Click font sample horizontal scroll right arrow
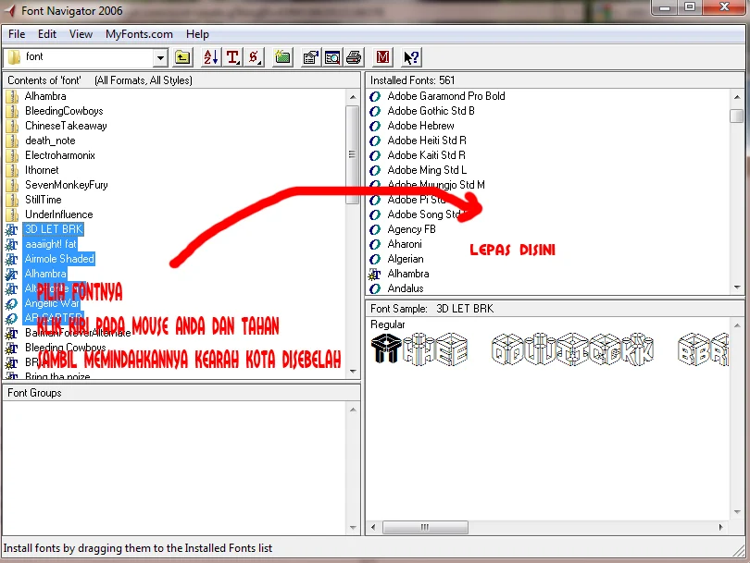This screenshot has height=563, width=750. tap(720, 527)
